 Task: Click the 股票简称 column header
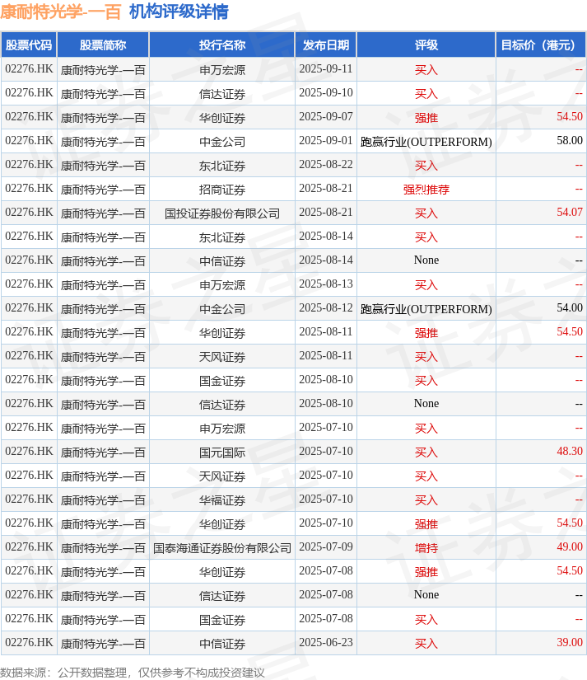(103, 45)
